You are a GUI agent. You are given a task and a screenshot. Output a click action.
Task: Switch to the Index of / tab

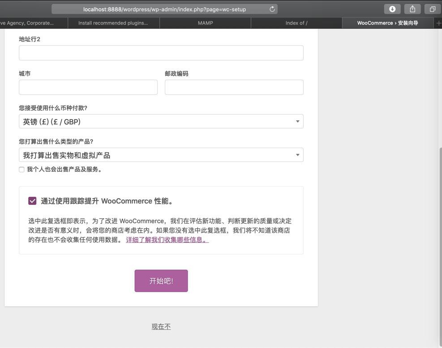(296, 23)
